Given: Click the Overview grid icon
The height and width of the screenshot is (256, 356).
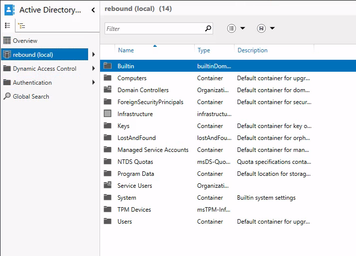Looking at the screenshot, I should [7, 41].
